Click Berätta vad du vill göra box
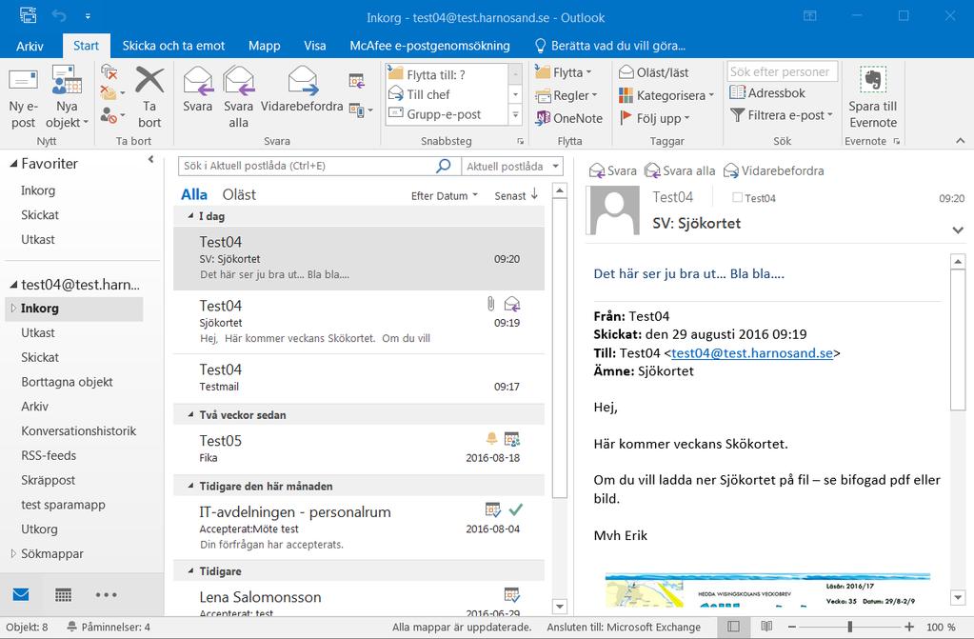Image resolution: width=974 pixels, height=639 pixels. (x=610, y=46)
